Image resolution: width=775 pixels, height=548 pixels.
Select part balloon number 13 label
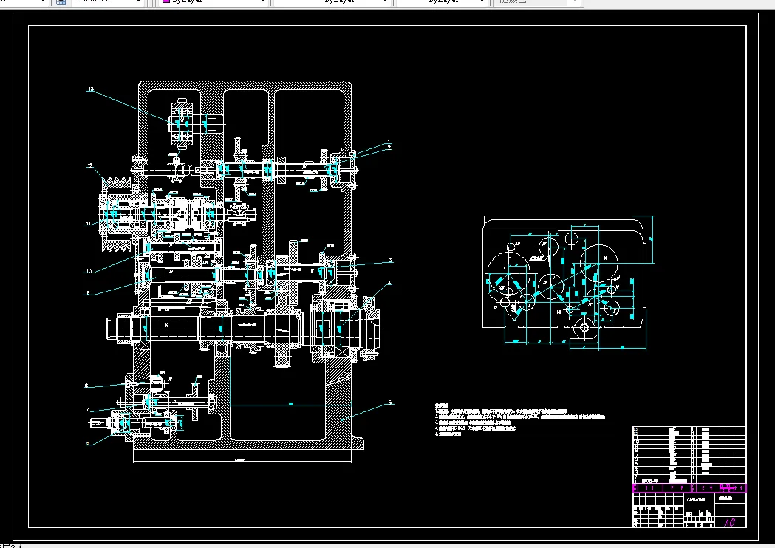[x=90, y=89]
